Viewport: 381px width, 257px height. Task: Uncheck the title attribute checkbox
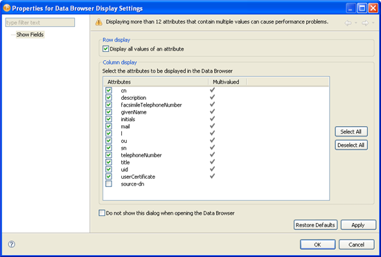click(109, 162)
